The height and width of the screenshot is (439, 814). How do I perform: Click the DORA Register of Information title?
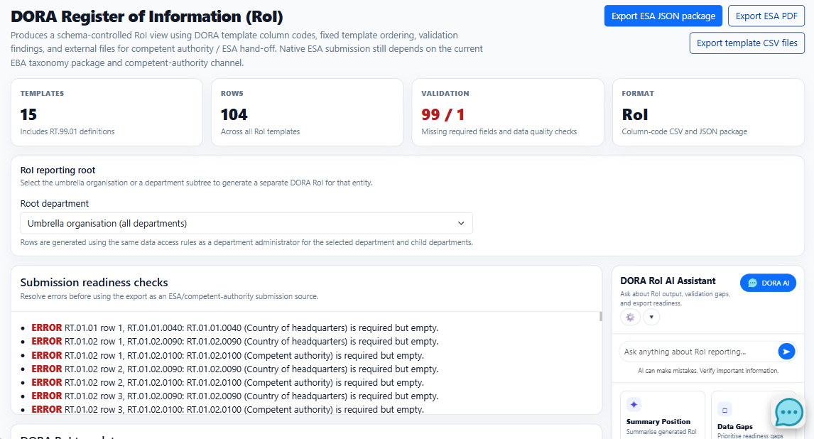coord(147,16)
